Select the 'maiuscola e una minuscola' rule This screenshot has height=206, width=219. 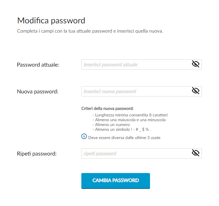coord(129,120)
